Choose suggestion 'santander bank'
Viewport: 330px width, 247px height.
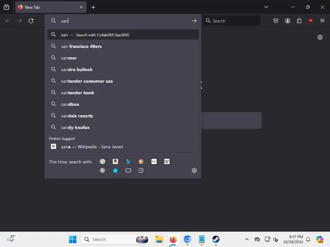click(123, 93)
